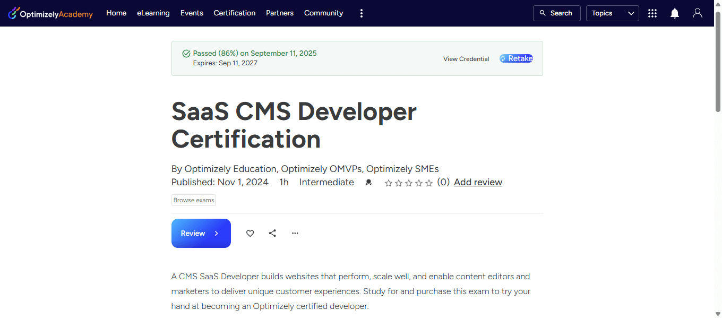Expand the Topics dropdown
The image size is (722, 318).
(x=612, y=13)
